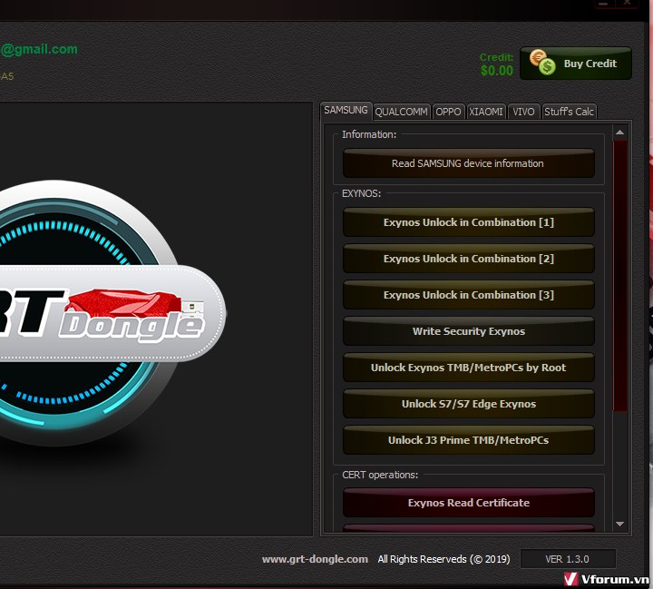Click the scrollbar down arrow
Viewport: 653px width, 589px height.
(x=619, y=524)
